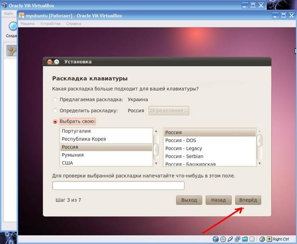This screenshot has height=244, width=297.
Task: Click the myubuntu VM window title icon
Action: 22,16
